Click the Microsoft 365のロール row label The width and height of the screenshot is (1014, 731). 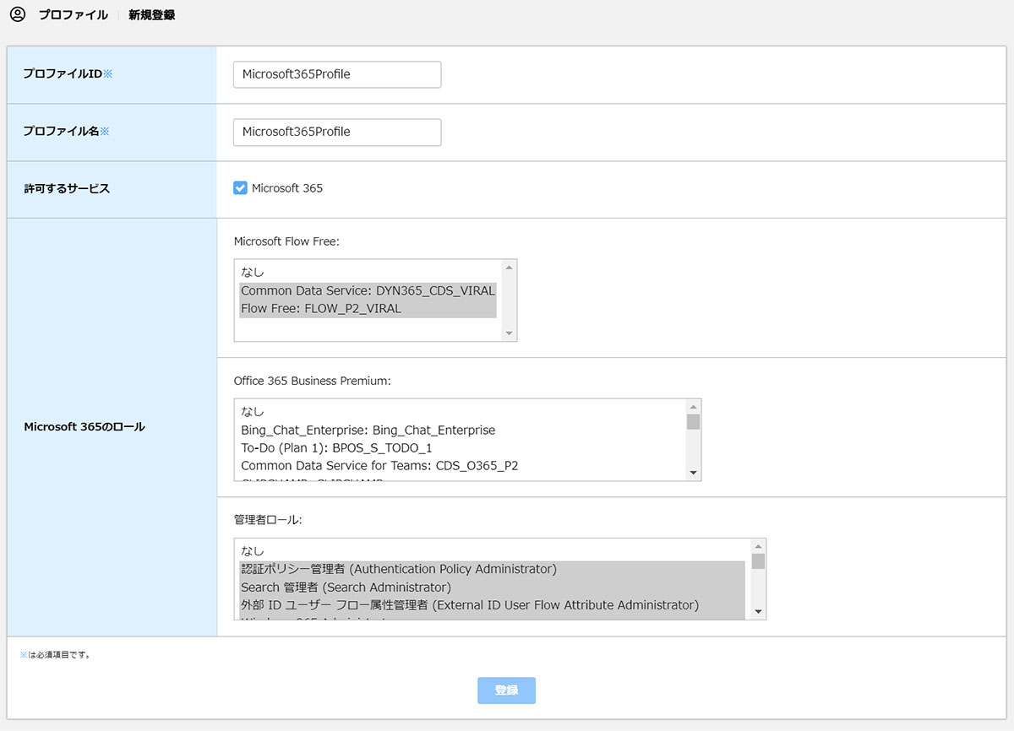coord(84,427)
